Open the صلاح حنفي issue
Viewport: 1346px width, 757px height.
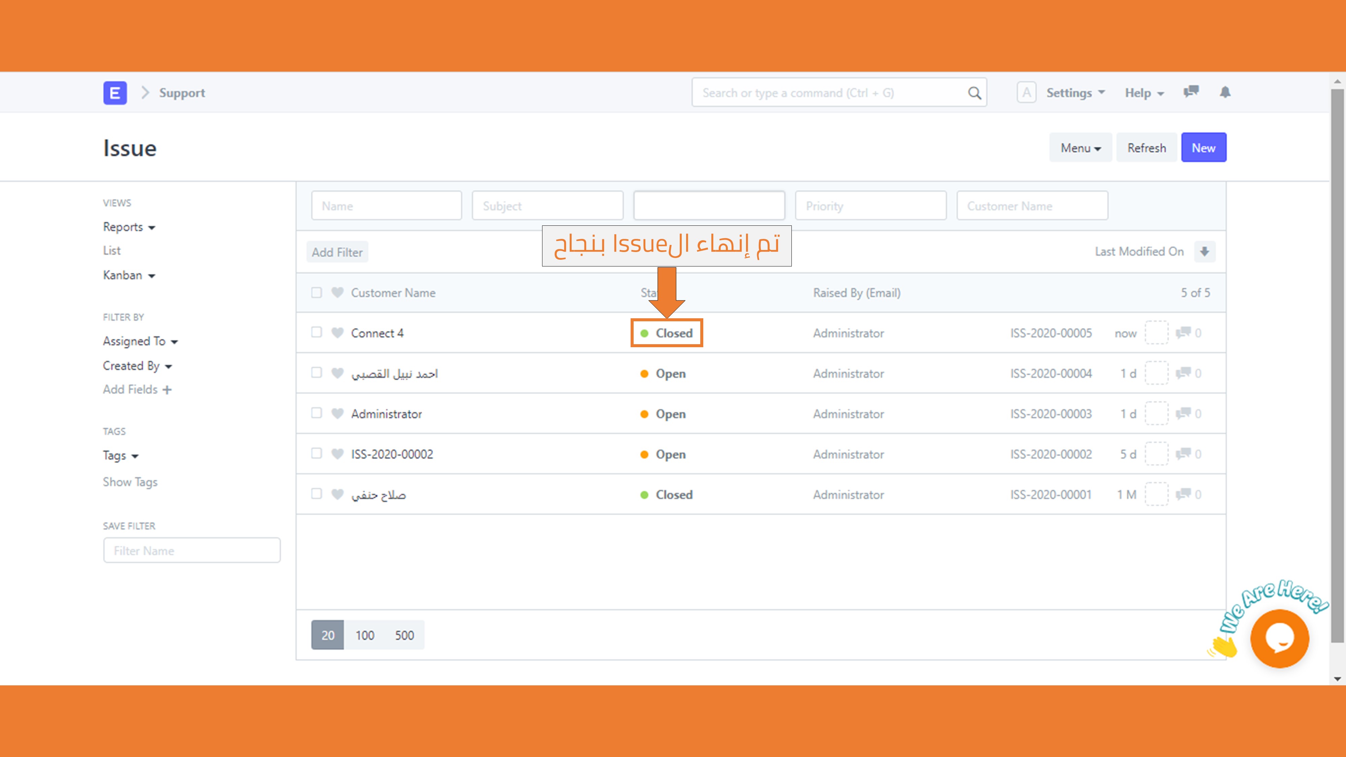[378, 495]
